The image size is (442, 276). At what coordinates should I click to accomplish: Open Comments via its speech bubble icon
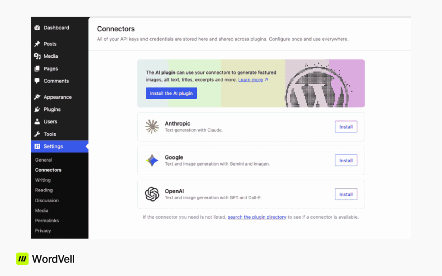[x=37, y=81]
